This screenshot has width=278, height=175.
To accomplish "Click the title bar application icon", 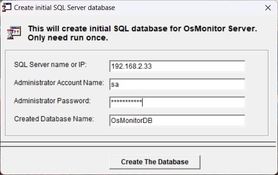I will click(x=6, y=8).
